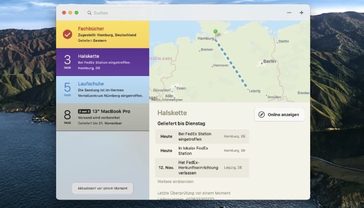Select the 13" MacBook Pro delivery
This screenshot has width=364, height=208.
click(103, 117)
